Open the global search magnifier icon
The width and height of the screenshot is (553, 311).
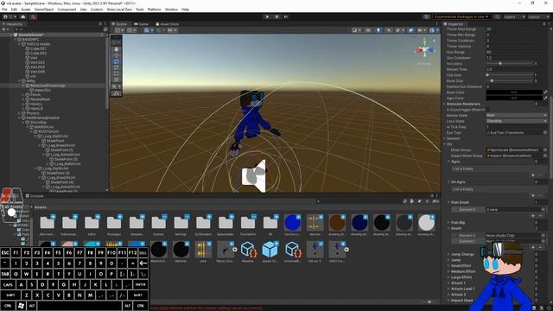click(x=497, y=17)
